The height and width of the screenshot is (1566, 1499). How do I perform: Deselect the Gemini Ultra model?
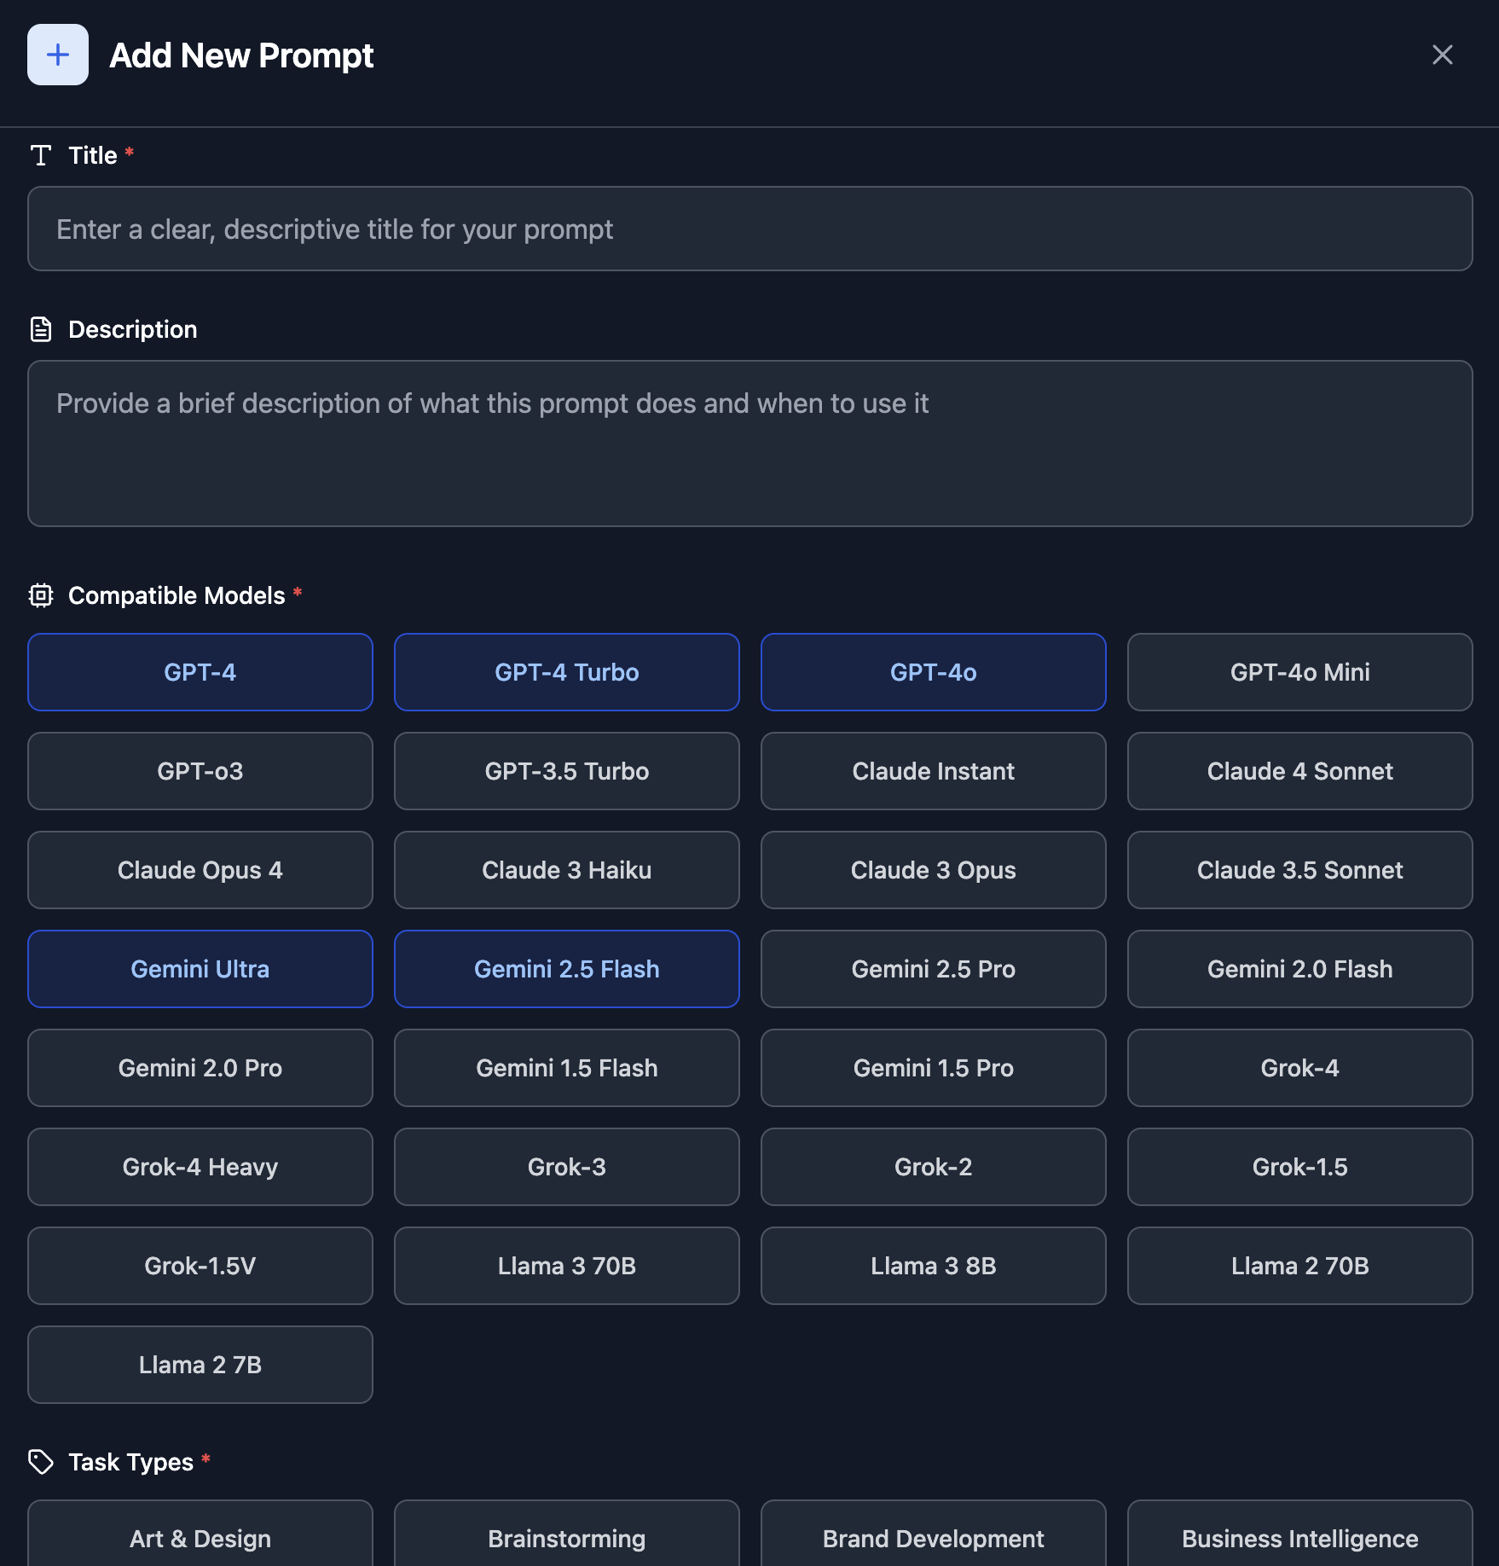point(200,969)
